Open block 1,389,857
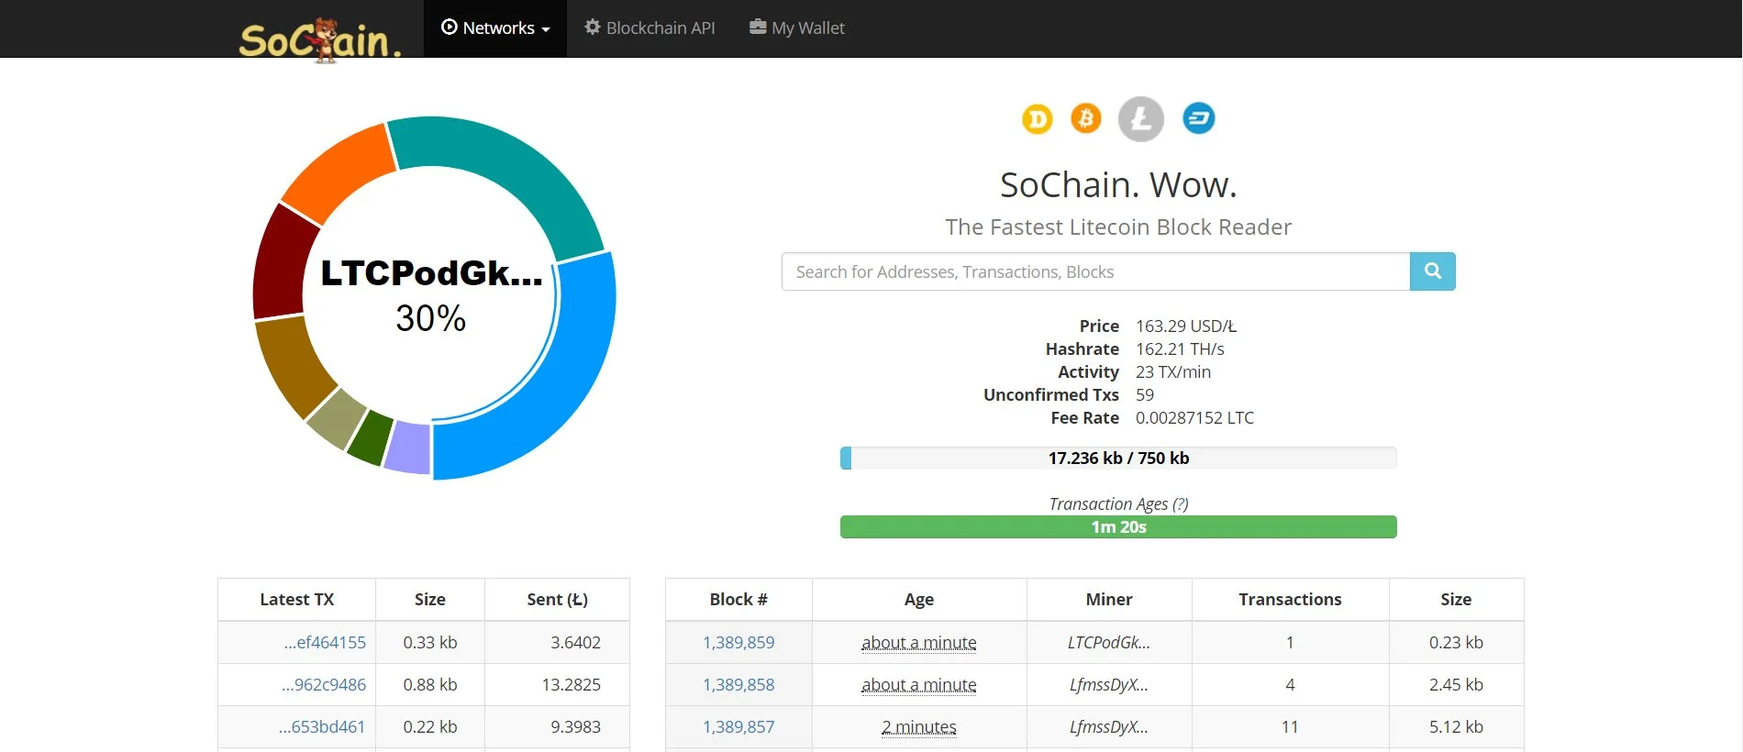The width and height of the screenshot is (1743, 752). 738,727
